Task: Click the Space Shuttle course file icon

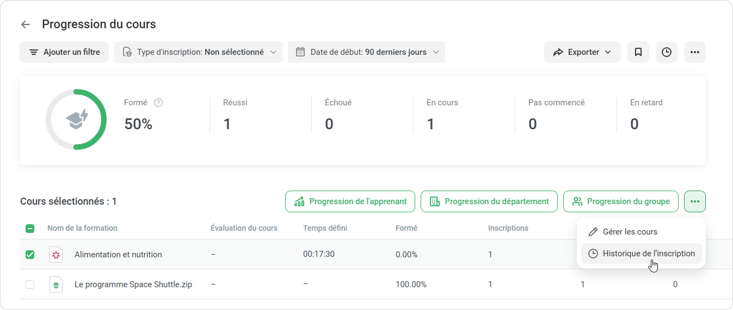Action: click(x=56, y=284)
